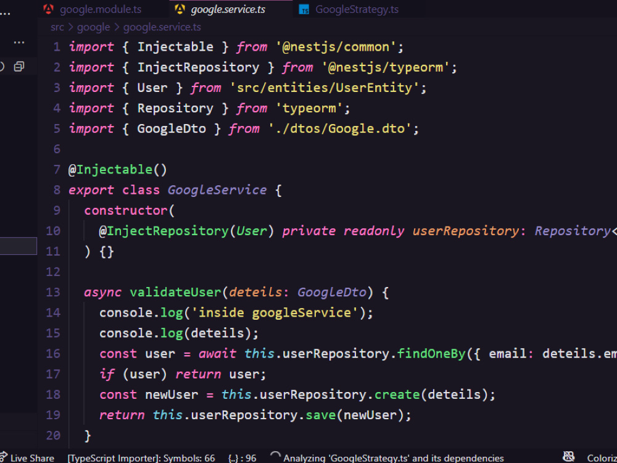The height and width of the screenshot is (463, 617).
Task: Click the save method call on line 19
Action: pos(321,415)
